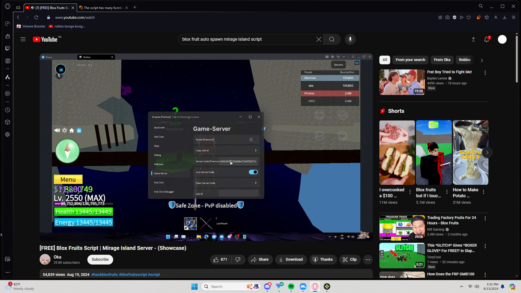Dislike the Blox Fruits video
This screenshot has height=293, width=521.
point(238,260)
